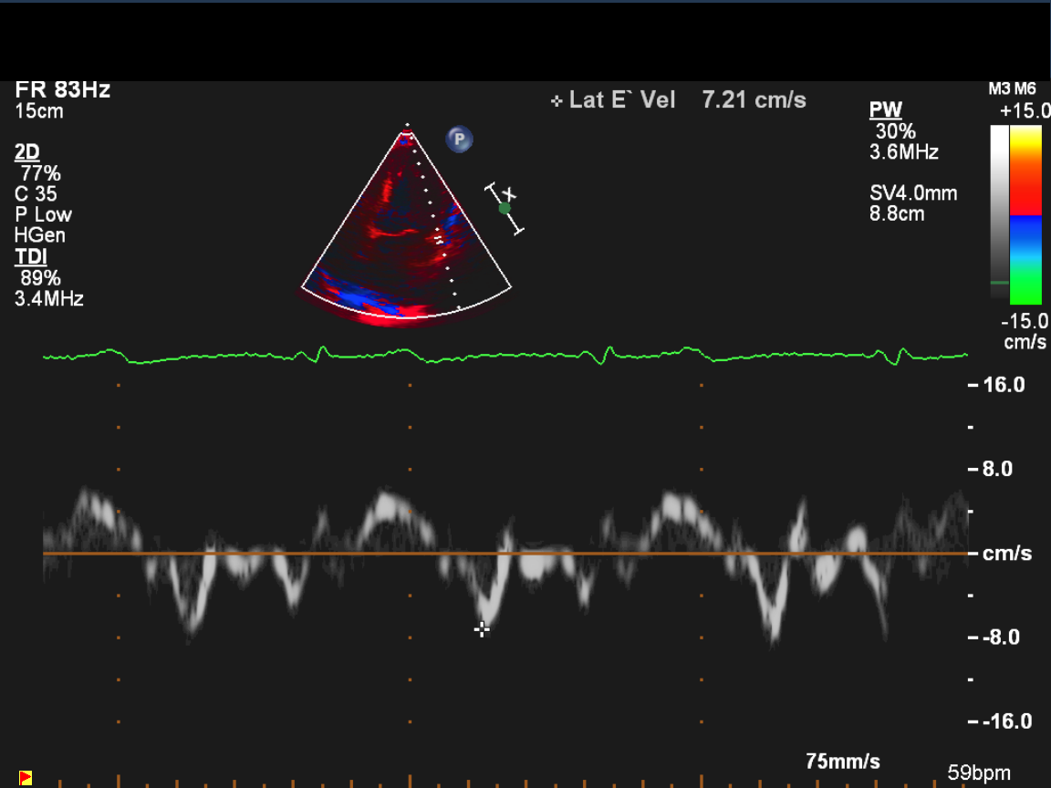1051x788 pixels.
Task: Click the grayscale map bar
Action: [1000, 210]
